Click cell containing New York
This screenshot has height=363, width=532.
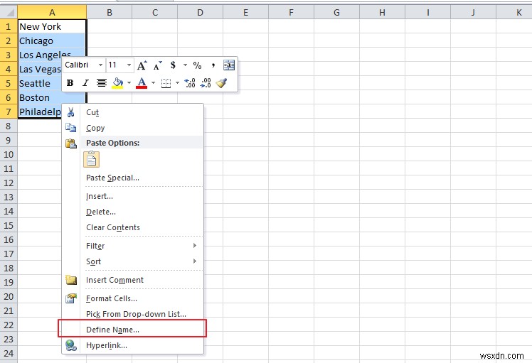tap(52, 26)
